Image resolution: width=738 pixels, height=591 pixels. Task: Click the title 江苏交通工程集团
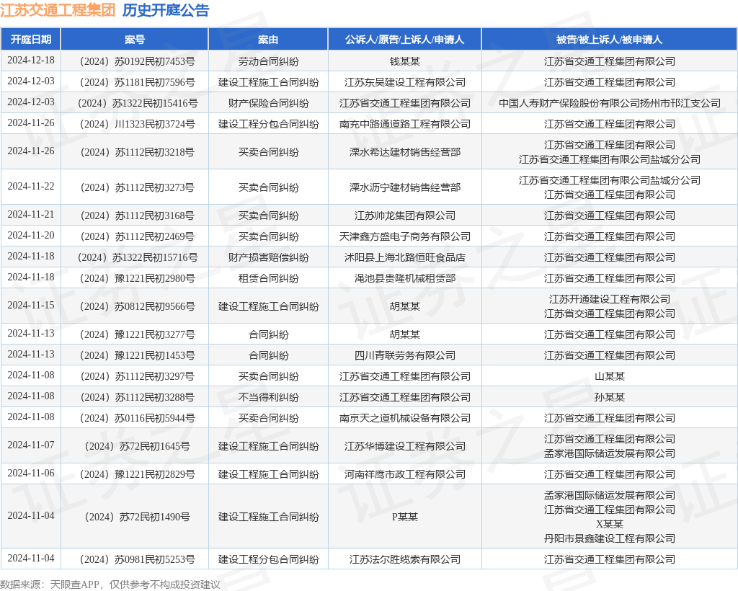tap(58, 10)
